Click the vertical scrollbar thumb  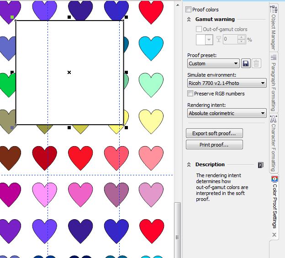coord(178,230)
